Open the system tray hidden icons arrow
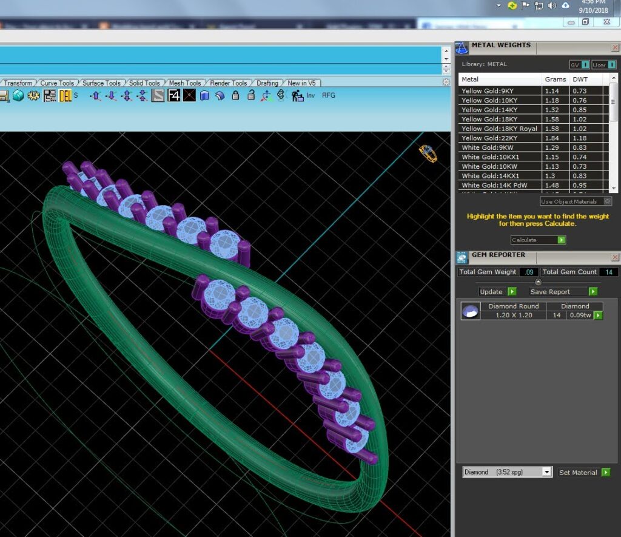 498,5
